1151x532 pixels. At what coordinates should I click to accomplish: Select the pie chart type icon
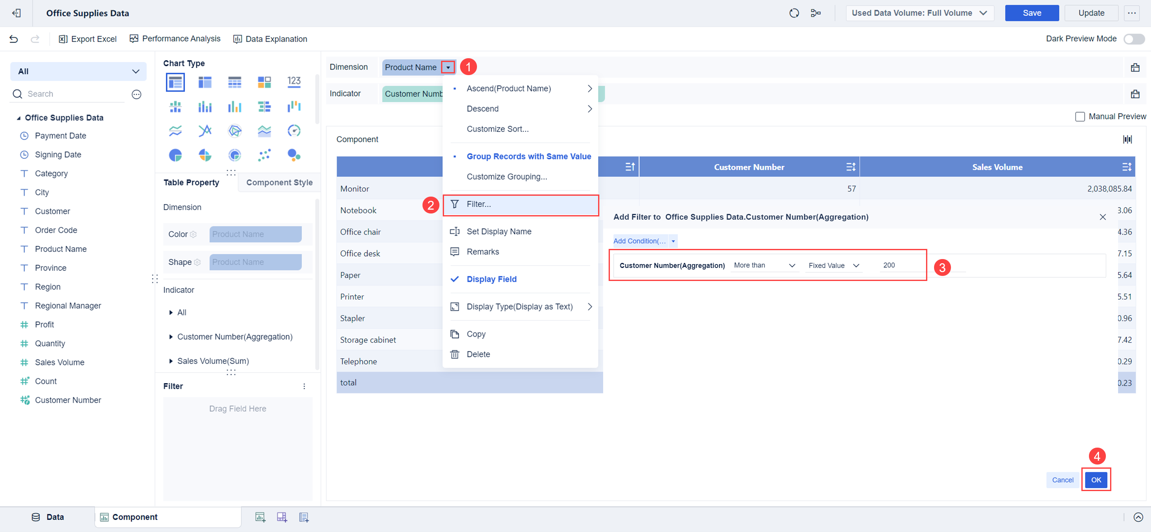coord(175,155)
